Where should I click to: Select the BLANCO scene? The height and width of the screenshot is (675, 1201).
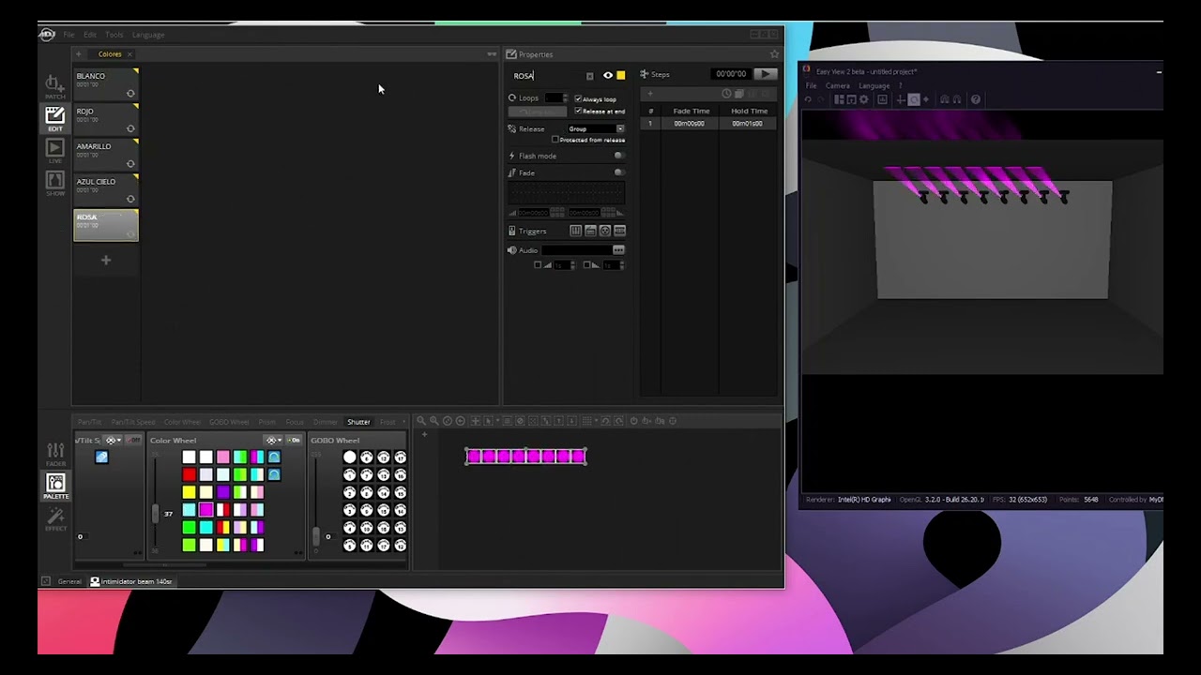[106, 83]
